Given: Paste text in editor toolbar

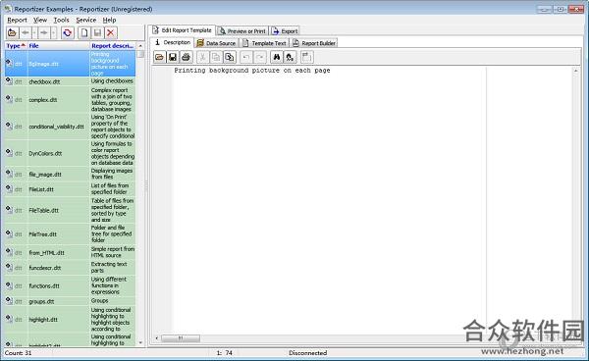Looking at the screenshot, I should pos(229,57).
